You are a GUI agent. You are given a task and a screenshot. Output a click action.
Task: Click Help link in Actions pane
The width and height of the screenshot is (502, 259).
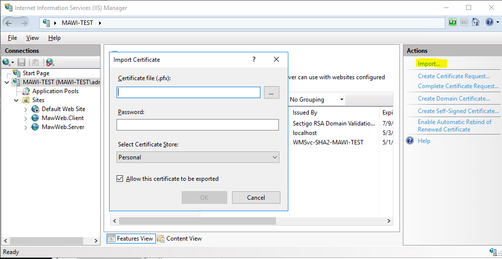click(x=424, y=141)
